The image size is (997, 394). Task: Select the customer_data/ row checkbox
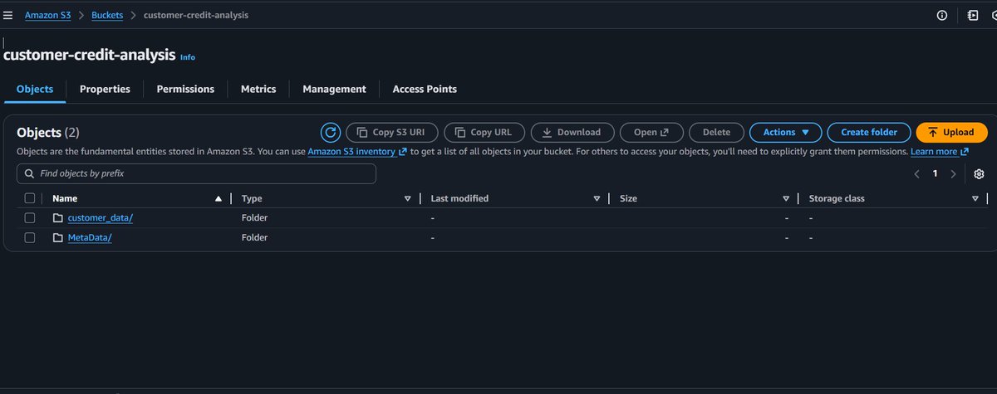tap(30, 218)
